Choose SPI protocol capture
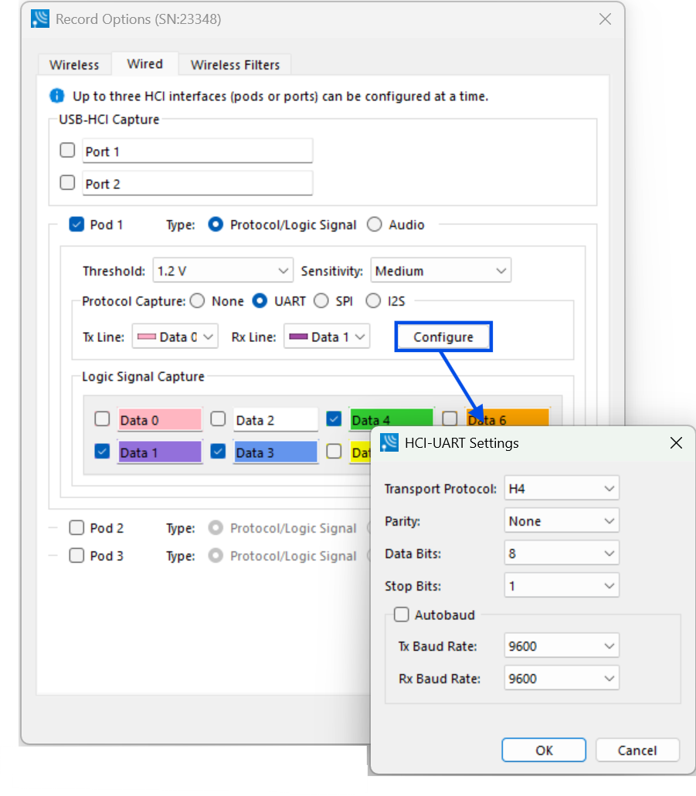Image resolution: width=696 pixels, height=796 pixels. tap(321, 301)
